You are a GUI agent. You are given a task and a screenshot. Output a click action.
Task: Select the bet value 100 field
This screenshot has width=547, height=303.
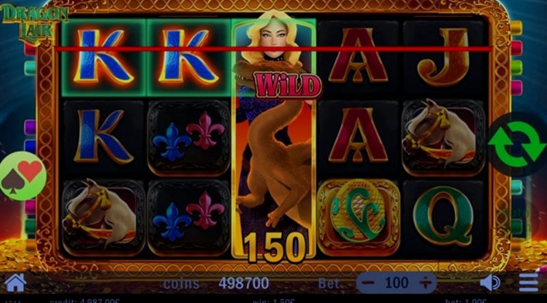point(397,282)
